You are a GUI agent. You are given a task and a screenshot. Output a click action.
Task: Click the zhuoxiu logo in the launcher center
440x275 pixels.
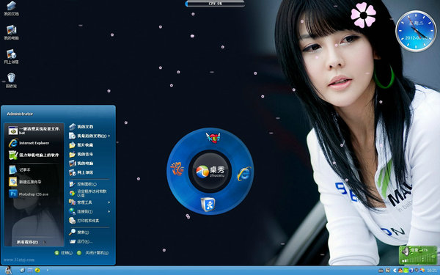210,171
